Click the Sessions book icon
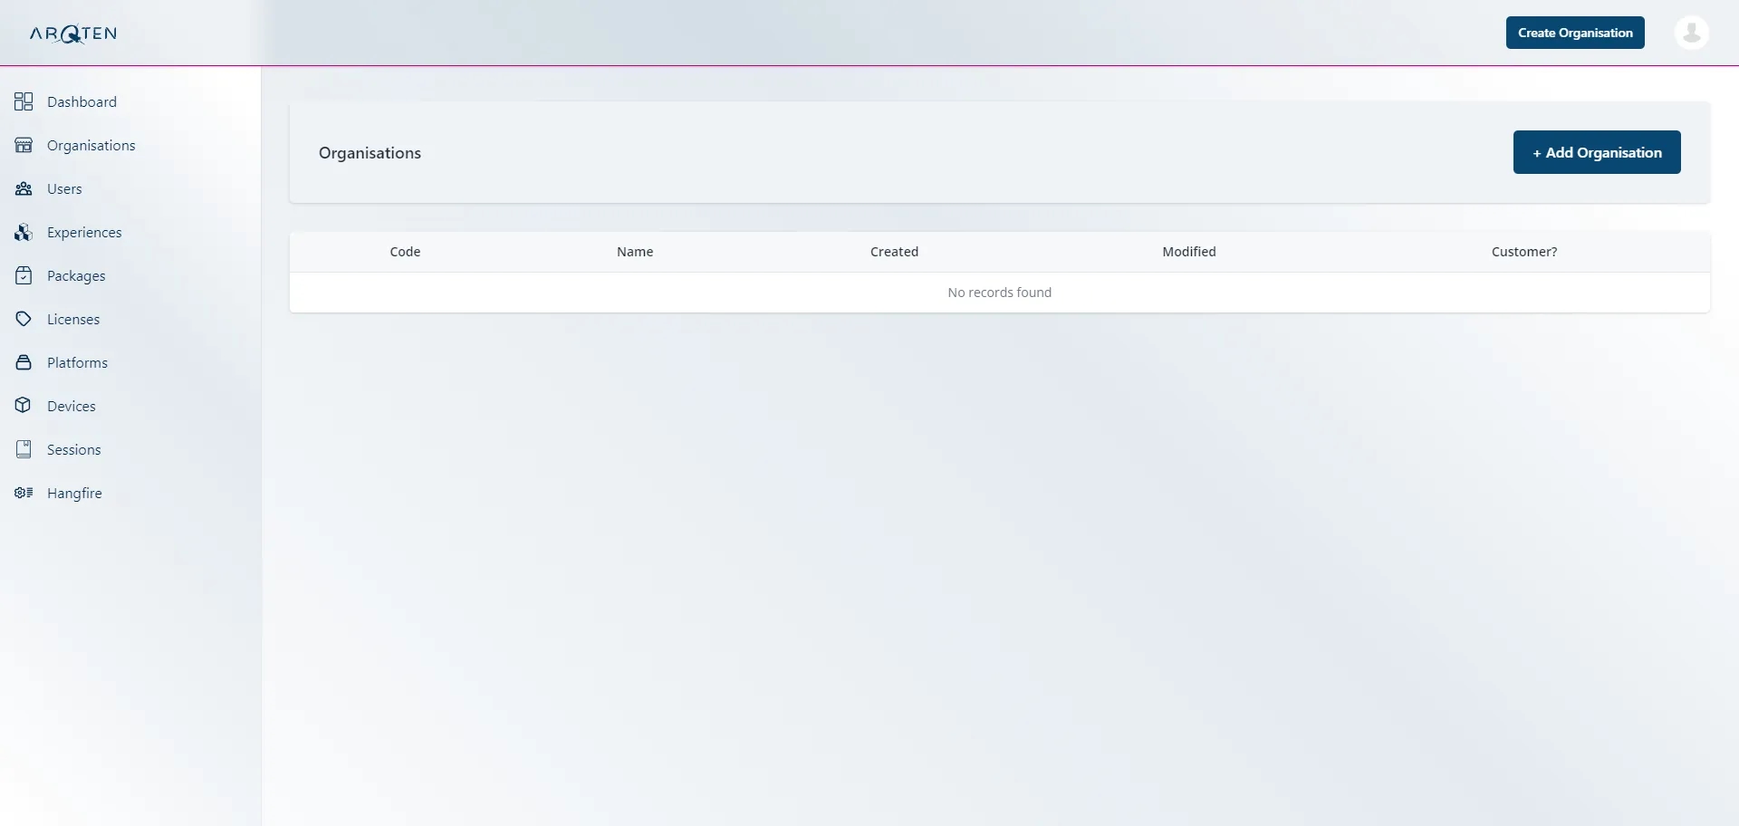 (24, 449)
